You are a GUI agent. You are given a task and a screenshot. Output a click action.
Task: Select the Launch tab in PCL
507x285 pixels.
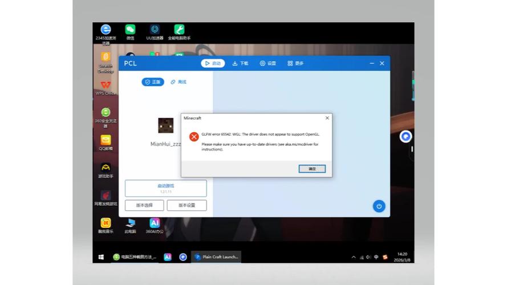[x=213, y=63]
